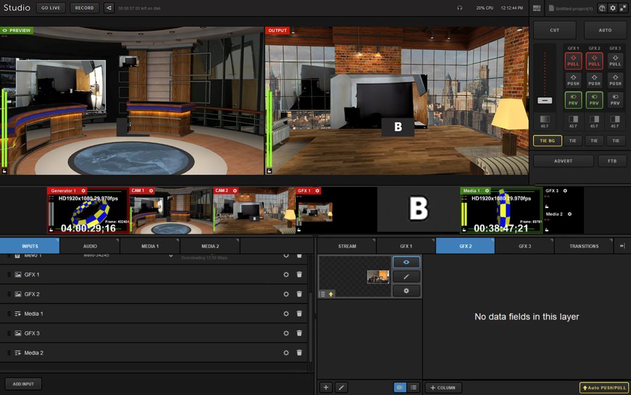Screen dimensions: 631x395
Task: Open settings for GFX 1 input row
Action: coord(286,274)
